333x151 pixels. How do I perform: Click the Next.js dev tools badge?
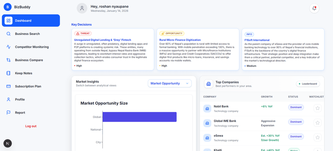tap(8, 143)
